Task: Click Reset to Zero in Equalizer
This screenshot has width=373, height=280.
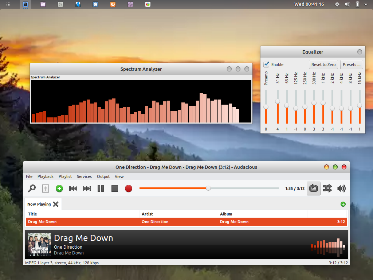Action: [x=323, y=65]
